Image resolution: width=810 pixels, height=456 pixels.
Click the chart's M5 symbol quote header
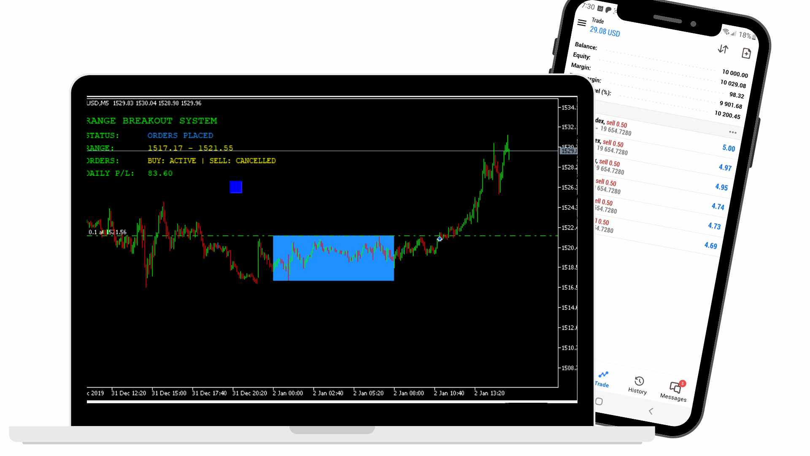[144, 103]
